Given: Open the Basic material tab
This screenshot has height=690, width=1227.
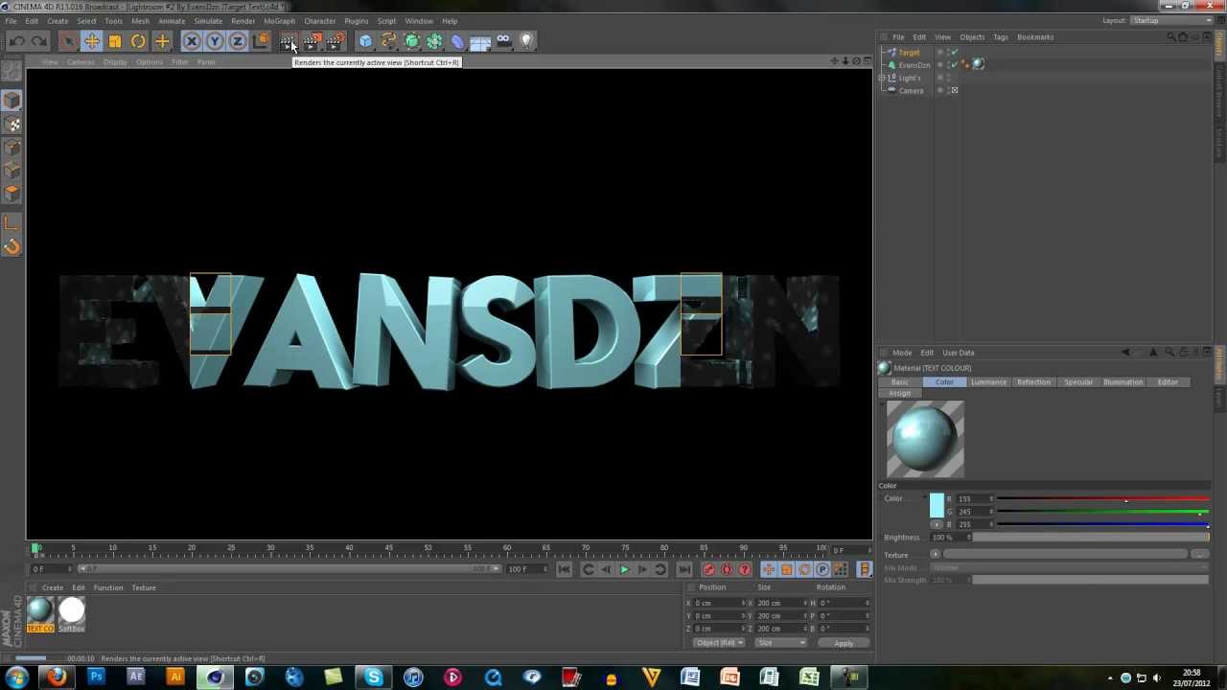Looking at the screenshot, I should [900, 382].
